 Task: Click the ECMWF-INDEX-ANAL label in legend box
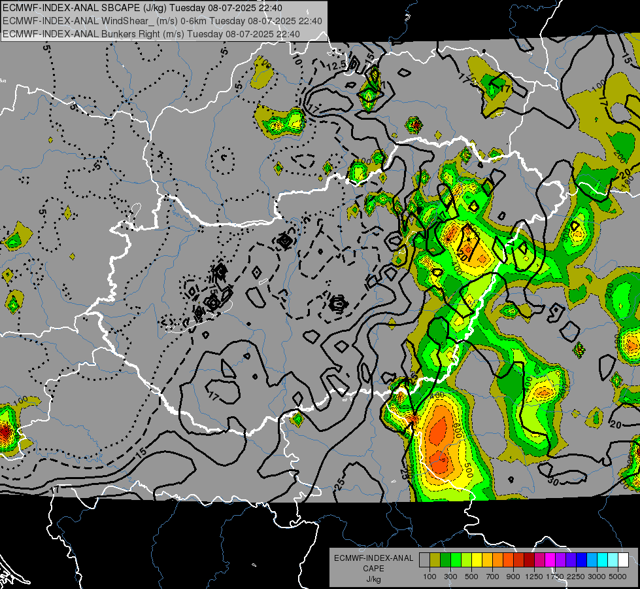pos(373,558)
